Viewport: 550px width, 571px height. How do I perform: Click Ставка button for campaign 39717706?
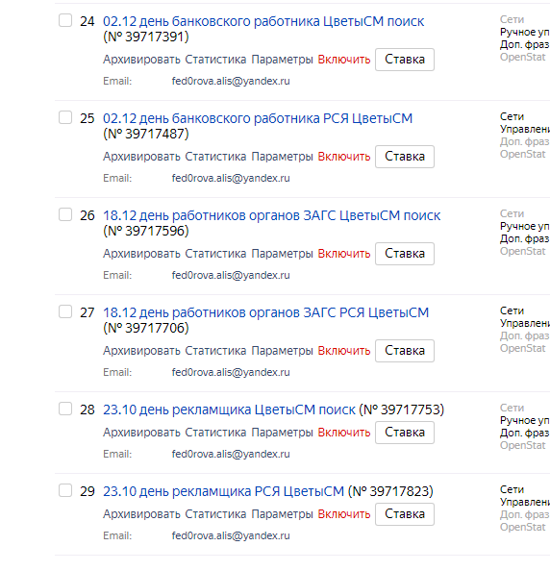click(405, 351)
